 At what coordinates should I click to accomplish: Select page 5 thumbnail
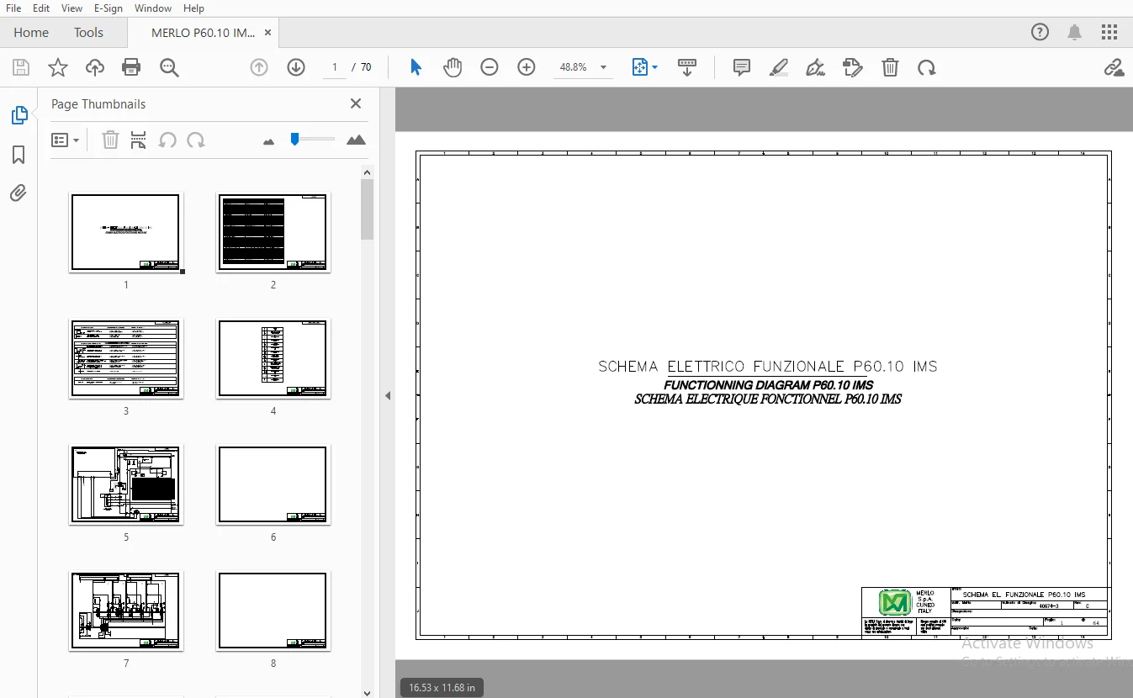click(126, 484)
